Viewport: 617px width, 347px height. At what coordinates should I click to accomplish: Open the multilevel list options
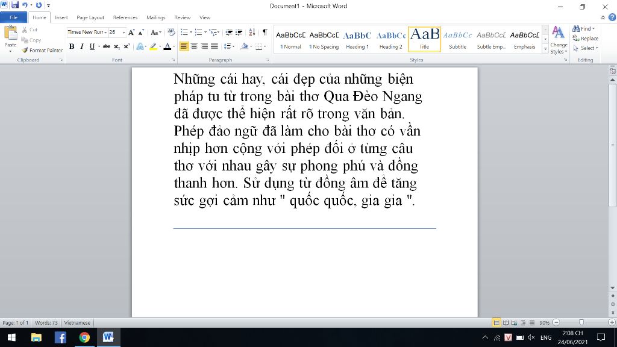(214, 33)
